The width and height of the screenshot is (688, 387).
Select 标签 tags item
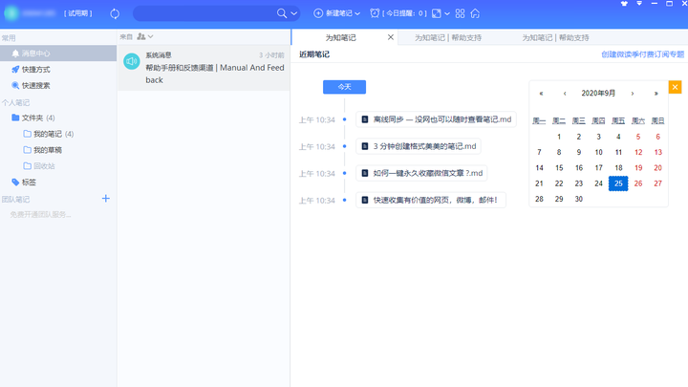[x=29, y=183]
